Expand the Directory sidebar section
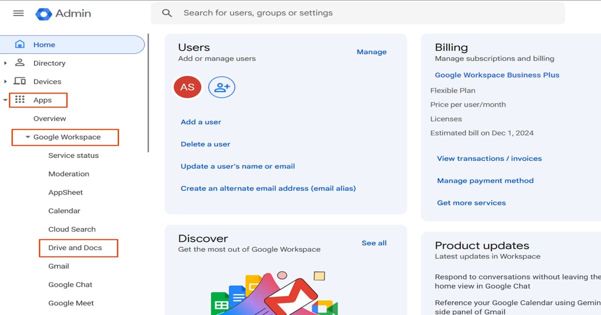Screen dimensions: 601x315 click(x=5, y=63)
